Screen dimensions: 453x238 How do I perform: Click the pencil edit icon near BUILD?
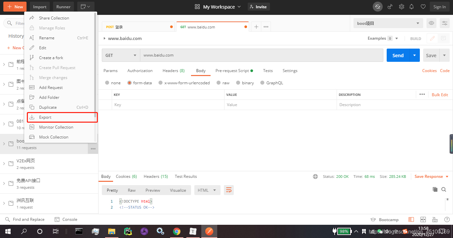click(x=432, y=38)
